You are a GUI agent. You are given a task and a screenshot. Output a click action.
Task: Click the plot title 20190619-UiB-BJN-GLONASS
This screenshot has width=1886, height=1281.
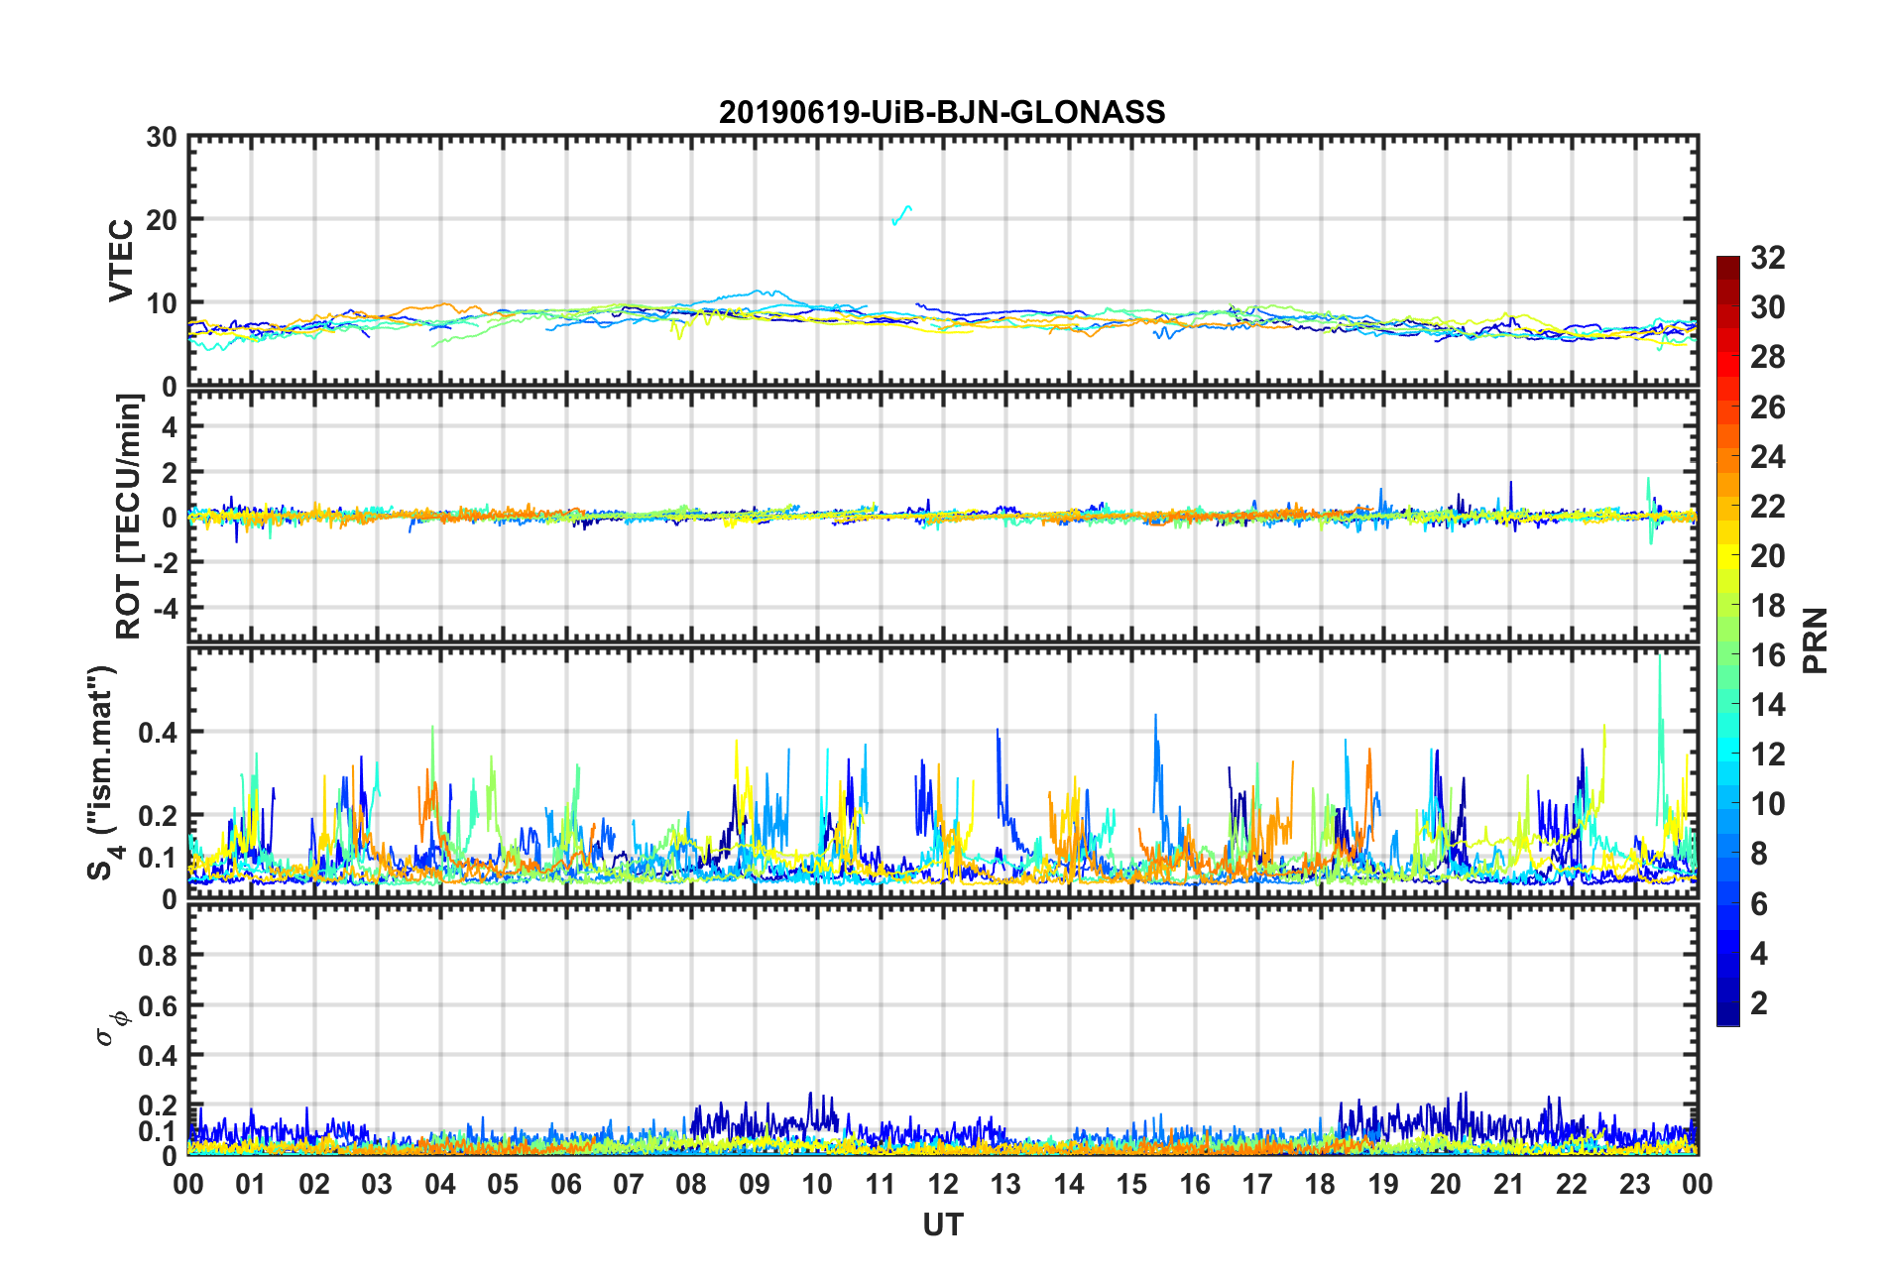[x=942, y=112]
